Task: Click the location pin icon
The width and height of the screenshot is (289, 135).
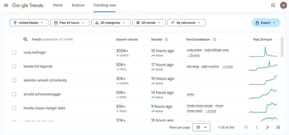Action: 15,23
